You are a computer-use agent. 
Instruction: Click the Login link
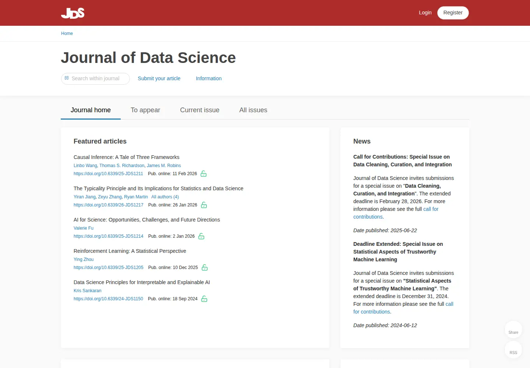425,13
